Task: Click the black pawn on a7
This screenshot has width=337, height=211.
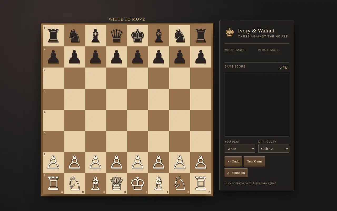Action: (53, 57)
